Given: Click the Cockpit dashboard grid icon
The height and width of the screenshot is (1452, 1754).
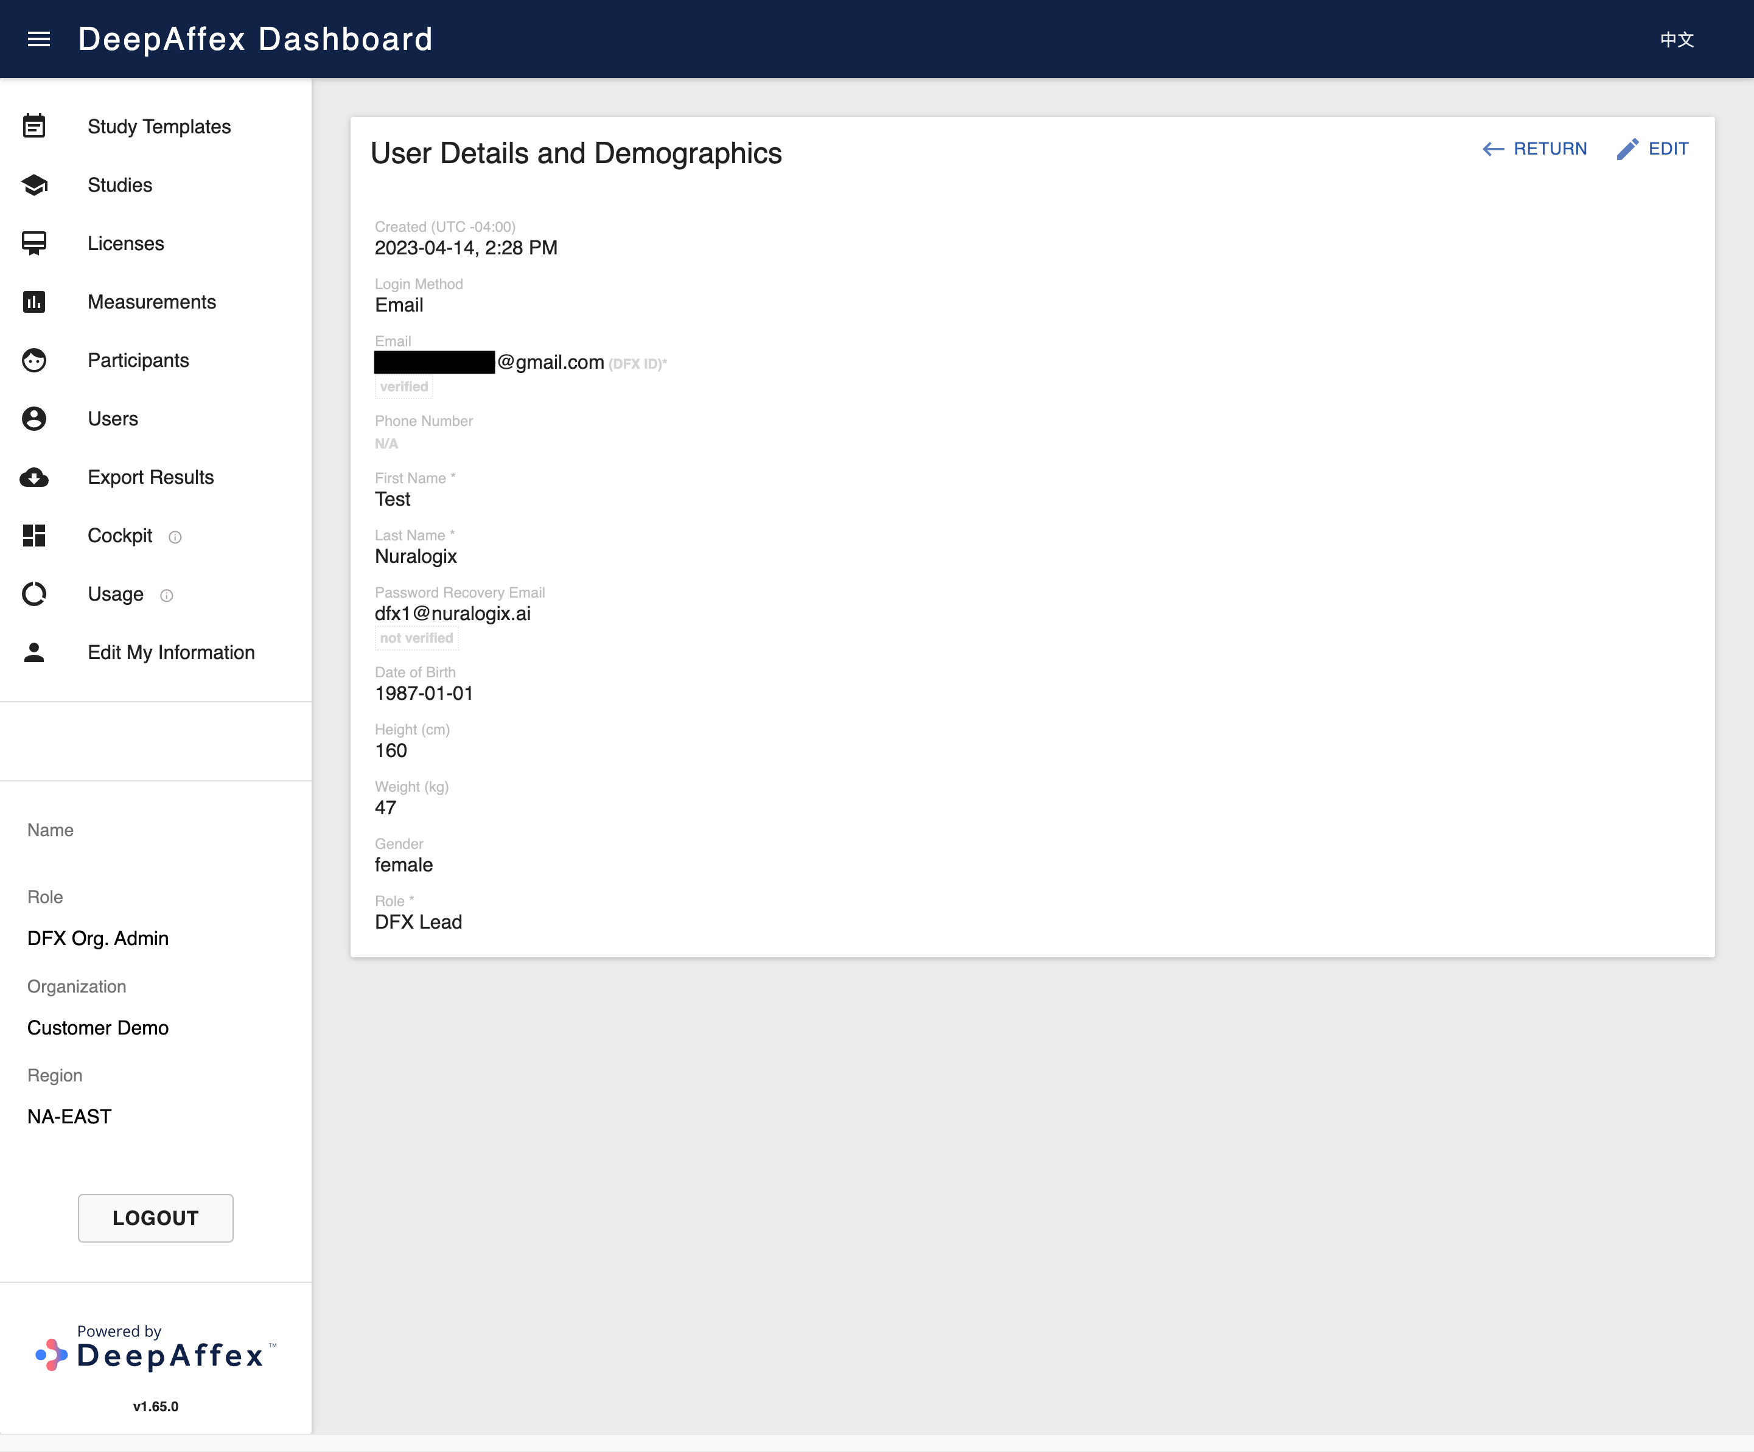Looking at the screenshot, I should [34, 535].
